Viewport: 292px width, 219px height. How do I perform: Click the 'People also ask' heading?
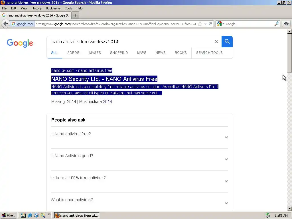point(68,120)
